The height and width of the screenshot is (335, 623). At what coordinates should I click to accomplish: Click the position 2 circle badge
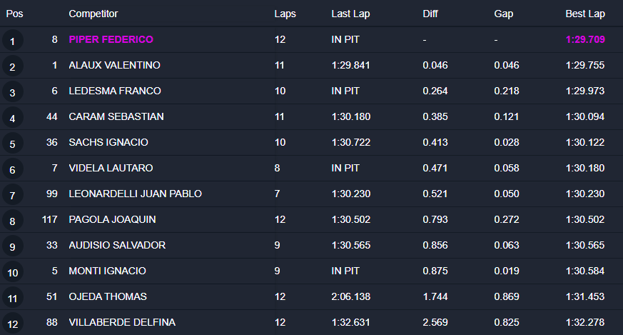(x=13, y=66)
